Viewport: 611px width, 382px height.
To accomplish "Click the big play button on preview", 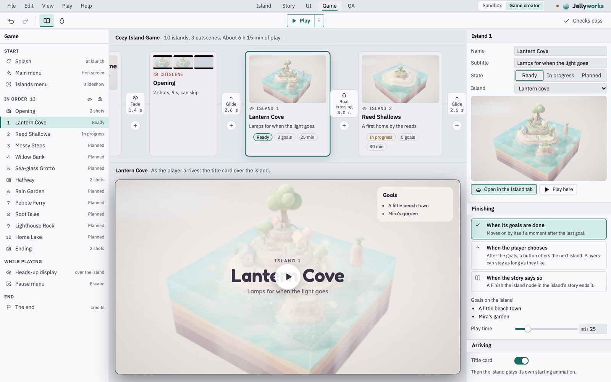I will [x=288, y=277].
